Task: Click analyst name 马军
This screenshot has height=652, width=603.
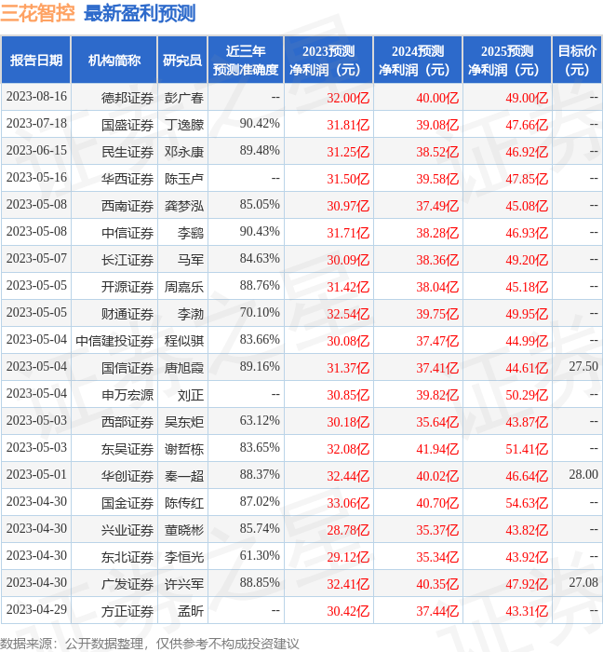Action: 191,260
